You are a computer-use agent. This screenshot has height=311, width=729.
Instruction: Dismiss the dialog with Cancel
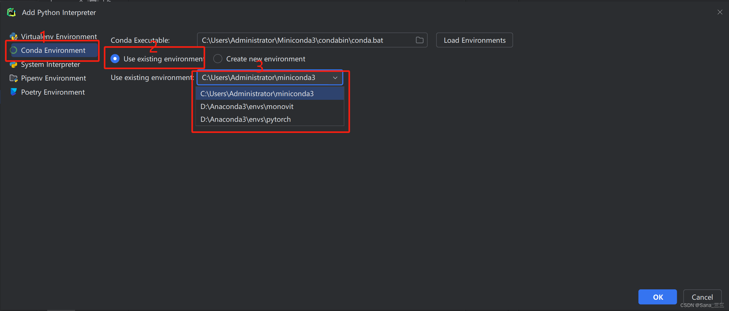coord(702,297)
